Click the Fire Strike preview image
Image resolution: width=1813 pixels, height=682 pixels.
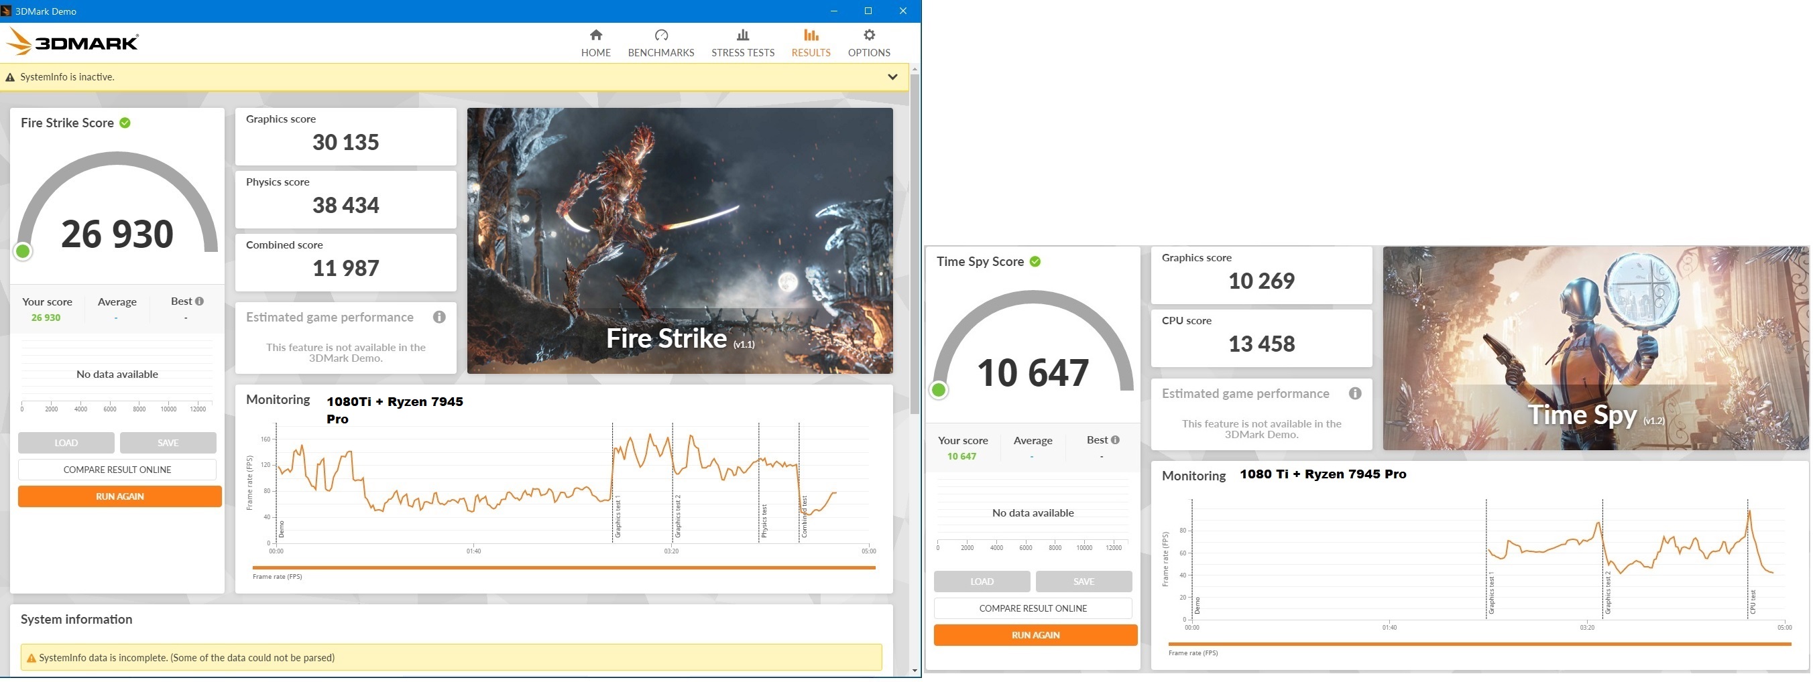[x=680, y=241]
